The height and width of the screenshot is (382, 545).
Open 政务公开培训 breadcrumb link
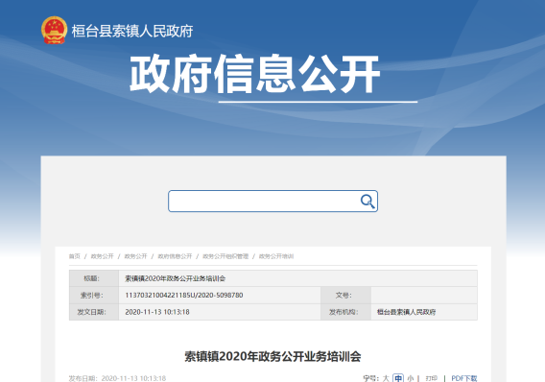coord(276,256)
